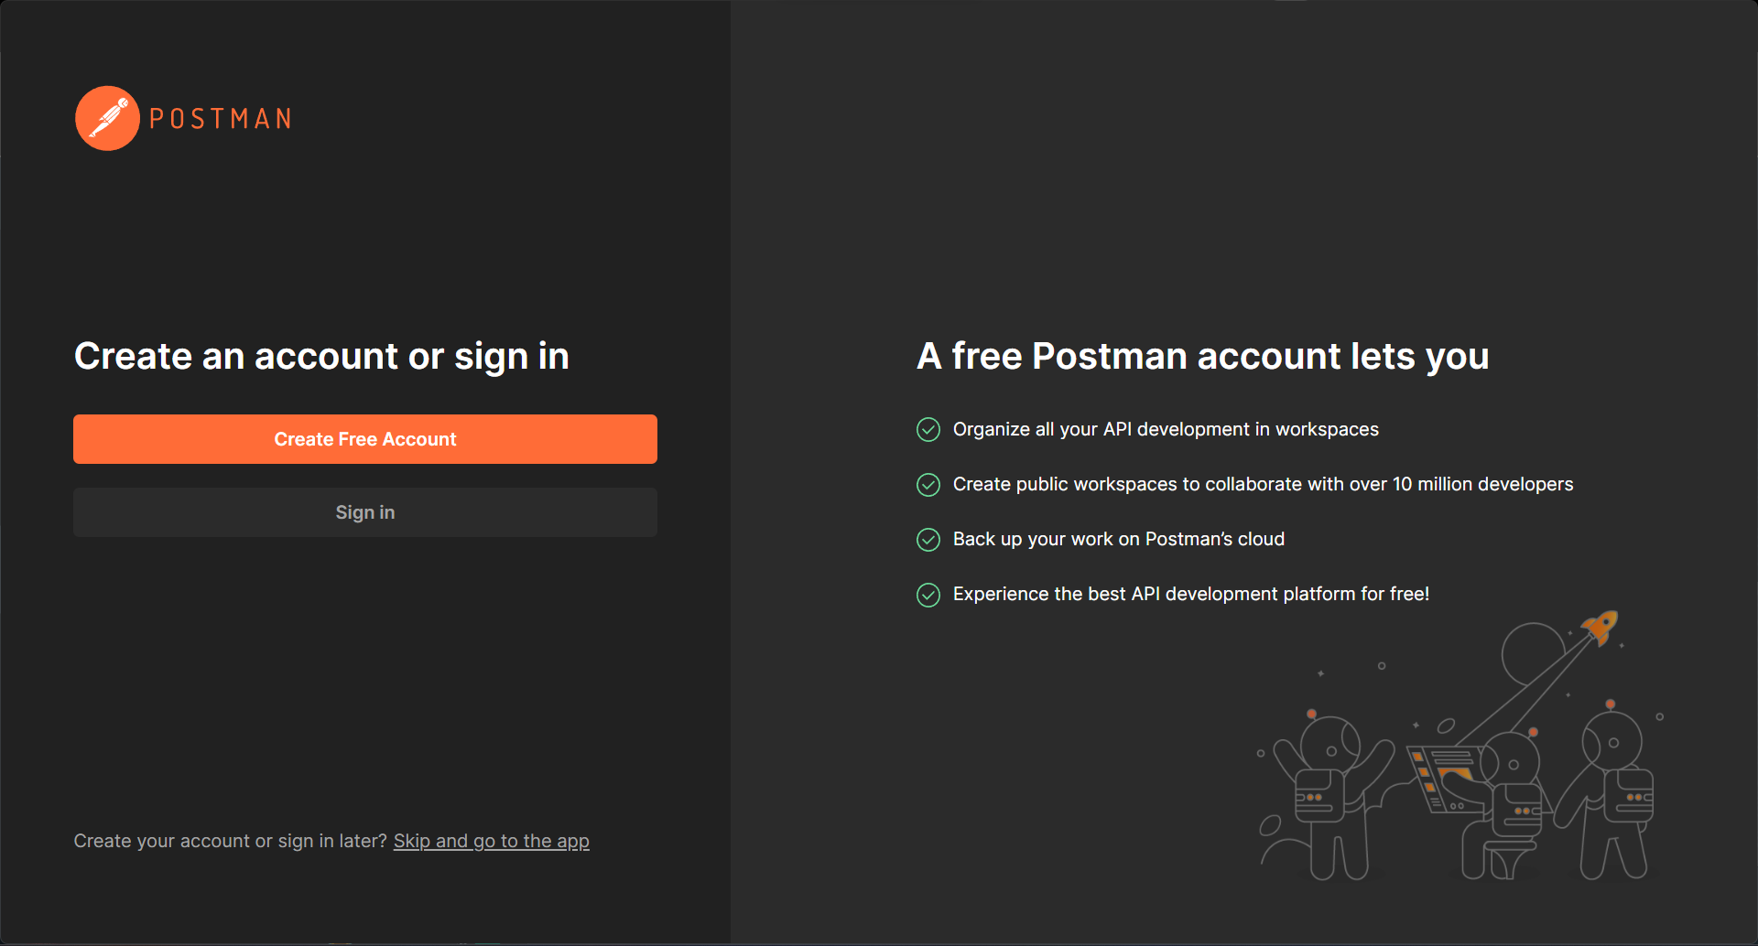Image resolution: width=1758 pixels, height=946 pixels.
Task: Click the Postman logo icon
Action: coord(107,118)
